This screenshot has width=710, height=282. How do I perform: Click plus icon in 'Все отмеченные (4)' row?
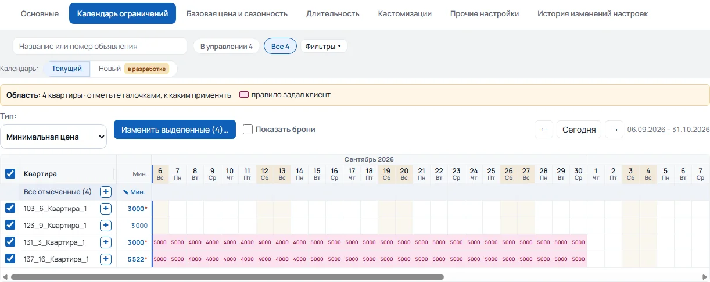pyautogui.click(x=106, y=192)
